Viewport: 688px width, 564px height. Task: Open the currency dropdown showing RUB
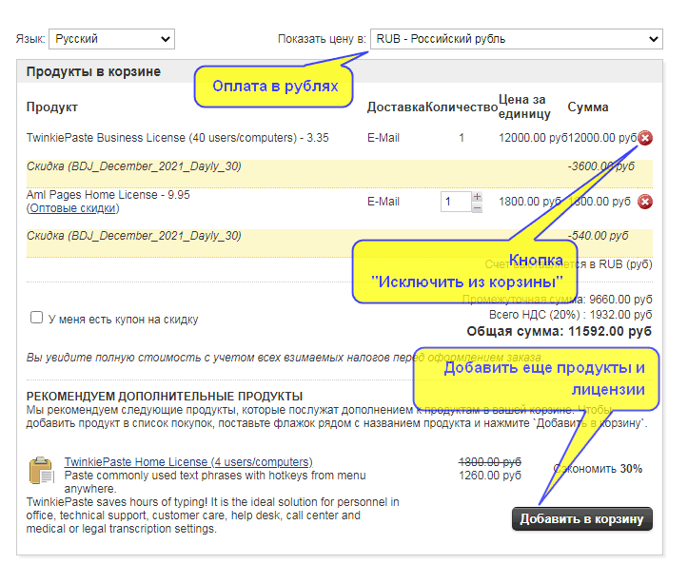pyautogui.click(x=517, y=39)
